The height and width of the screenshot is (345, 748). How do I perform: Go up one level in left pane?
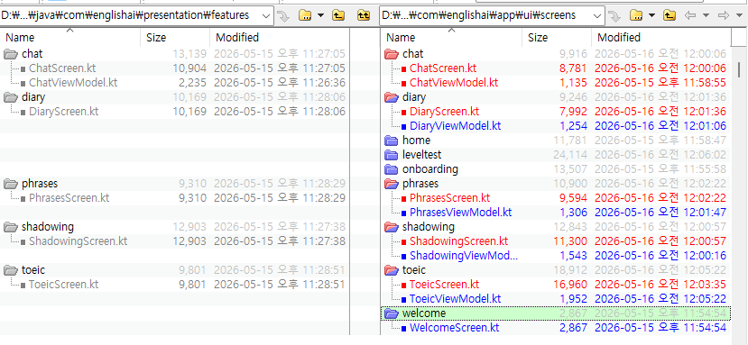(x=338, y=15)
